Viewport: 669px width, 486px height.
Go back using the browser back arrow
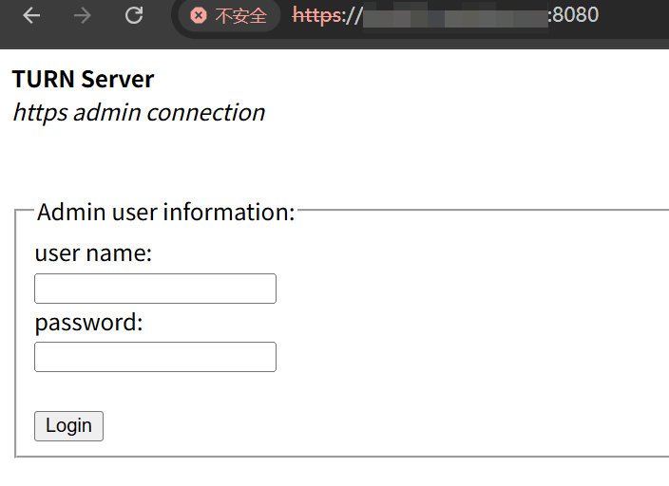(x=31, y=16)
